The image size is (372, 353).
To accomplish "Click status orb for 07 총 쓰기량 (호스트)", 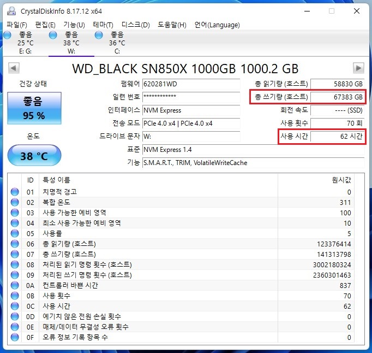I will point(15,254).
